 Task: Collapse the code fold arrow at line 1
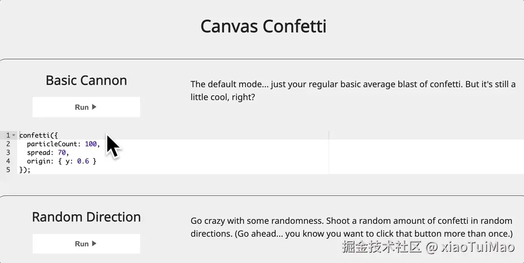(14, 135)
